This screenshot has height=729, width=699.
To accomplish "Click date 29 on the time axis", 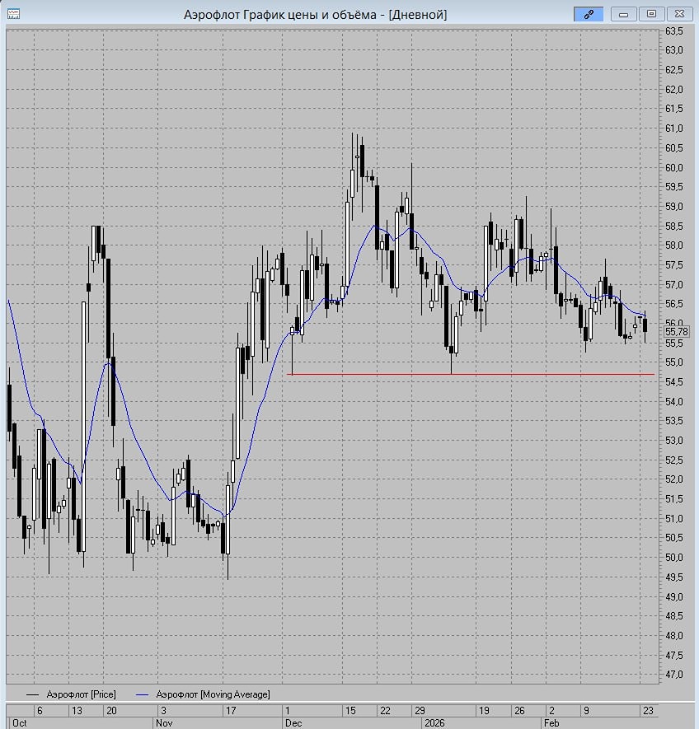I will pos(420,710).
